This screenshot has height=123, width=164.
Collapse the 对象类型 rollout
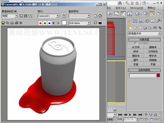[x=144, y=40]
